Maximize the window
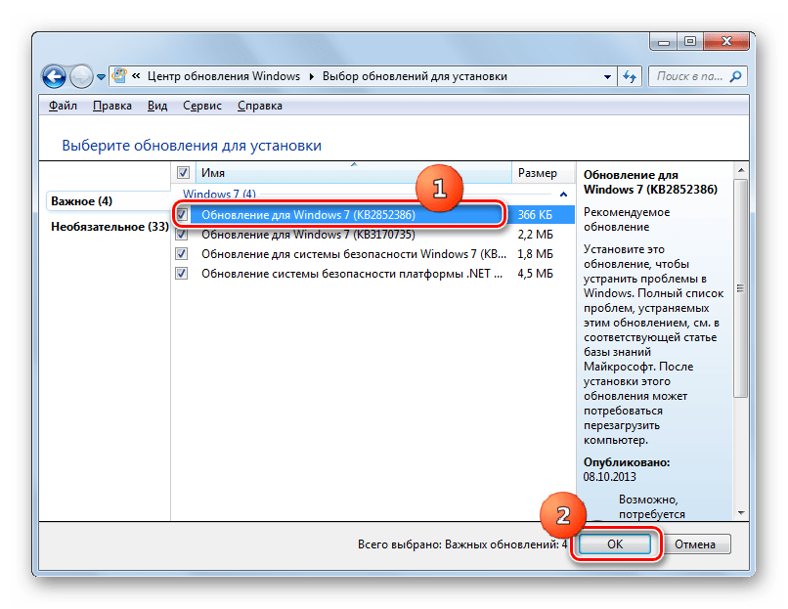The height and width of the screenshot is (609, 788). (x=690, y=42)
